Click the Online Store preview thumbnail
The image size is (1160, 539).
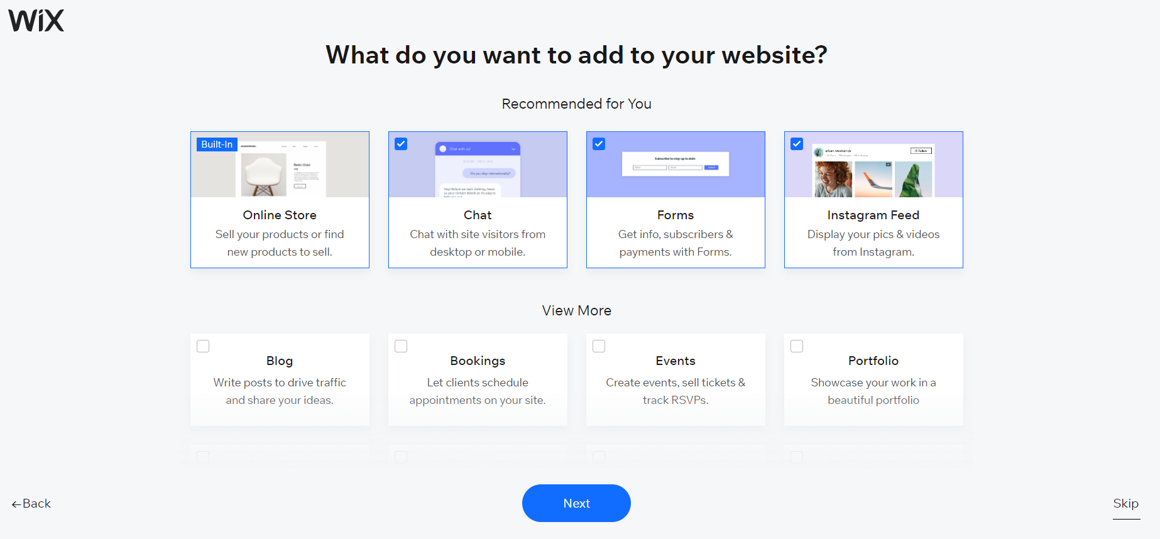point(280,165)
